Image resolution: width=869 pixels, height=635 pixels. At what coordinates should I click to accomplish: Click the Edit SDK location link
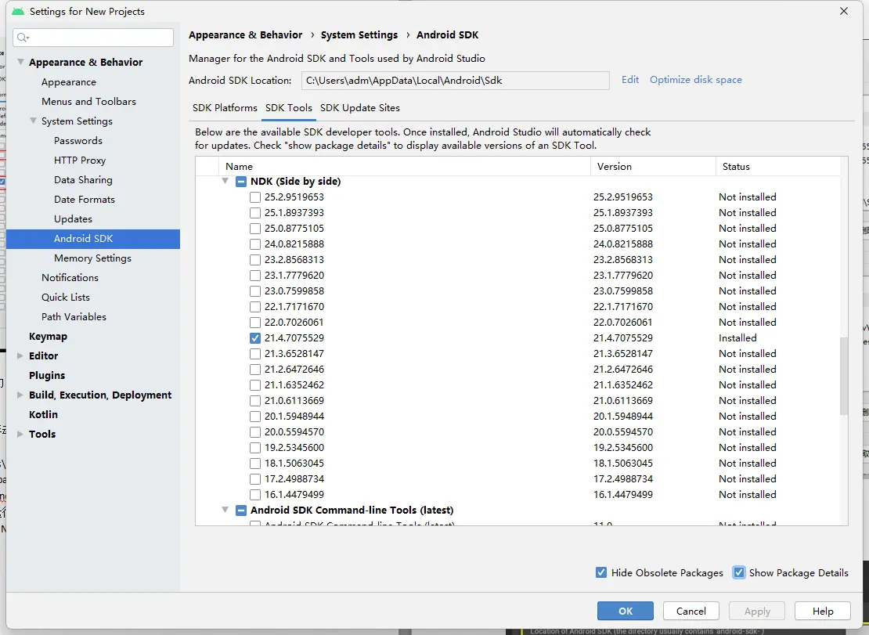pos(630,80)
